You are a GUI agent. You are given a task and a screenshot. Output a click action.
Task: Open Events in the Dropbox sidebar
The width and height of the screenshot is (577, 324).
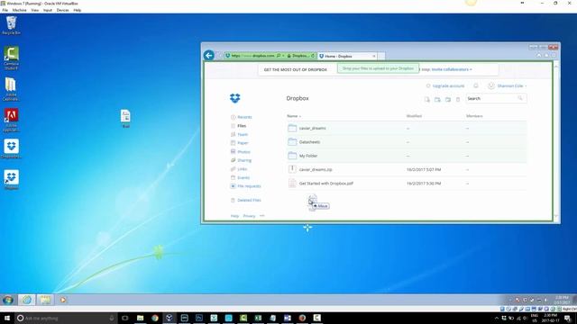[240, 177]
